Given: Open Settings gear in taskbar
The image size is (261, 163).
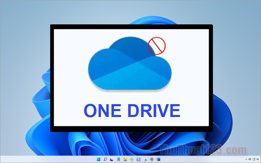Looking at the screenshot, I should [x=152, y=159].
